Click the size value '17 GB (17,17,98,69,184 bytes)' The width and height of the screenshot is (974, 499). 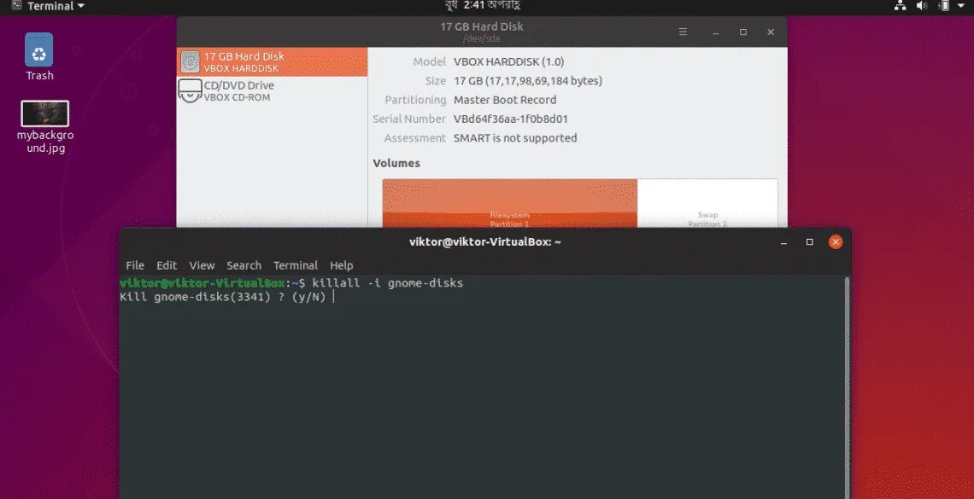point(528,81)
